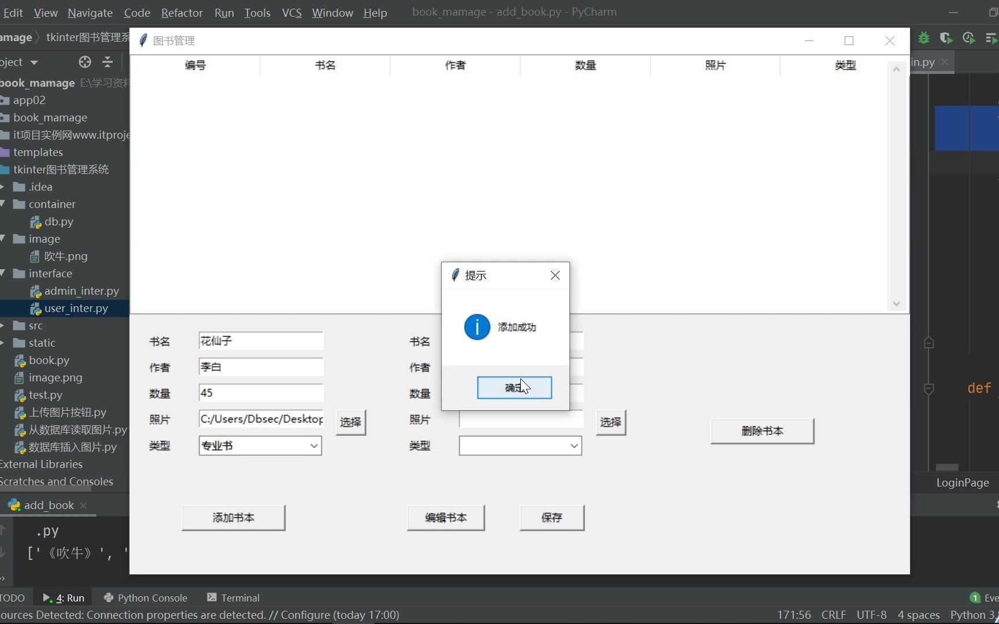Image resolution: width=999 pixels, height=624 pixels.
Task: Run current configuration with the concurrency icon
Action: click(991, 38)
